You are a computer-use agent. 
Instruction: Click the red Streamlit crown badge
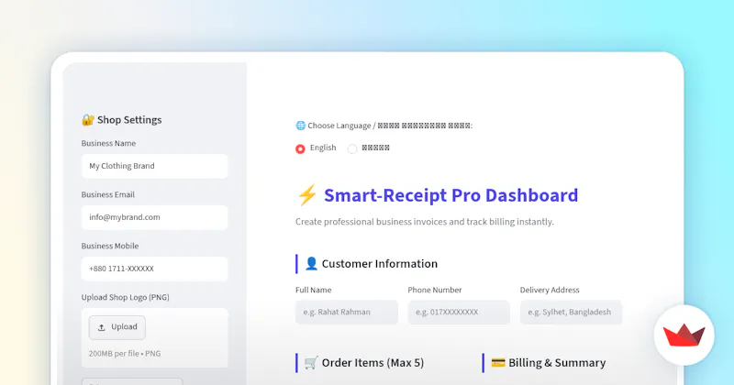(x=684, y=335)
